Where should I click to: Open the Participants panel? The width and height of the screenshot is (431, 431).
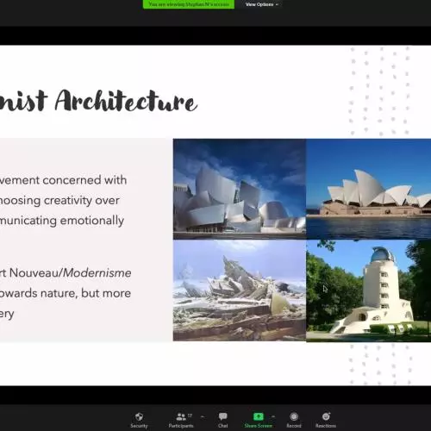[181, 420]
